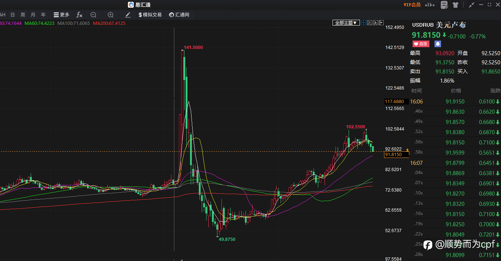The width and height of the screenshot is (501, 261).
Task: Switch chart to 4H period
Action: (x=3, y=15)
